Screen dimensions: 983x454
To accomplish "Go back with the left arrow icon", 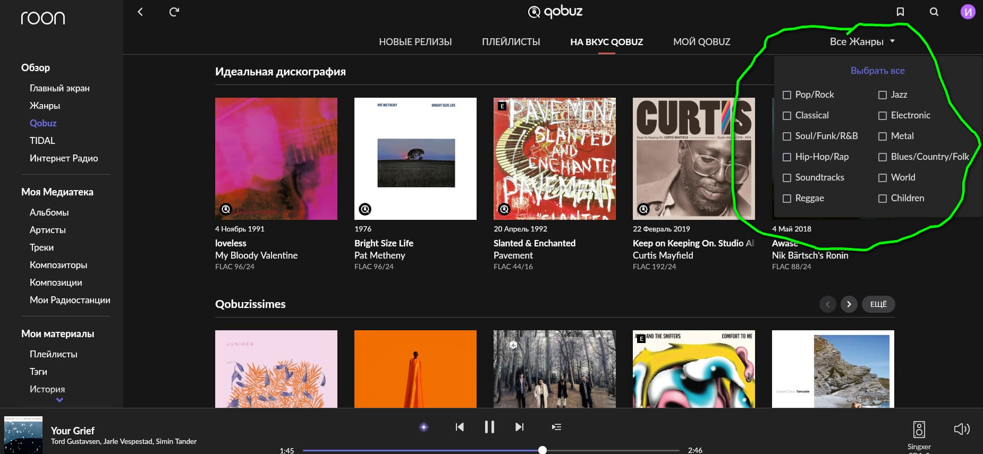I will point(140,12).
